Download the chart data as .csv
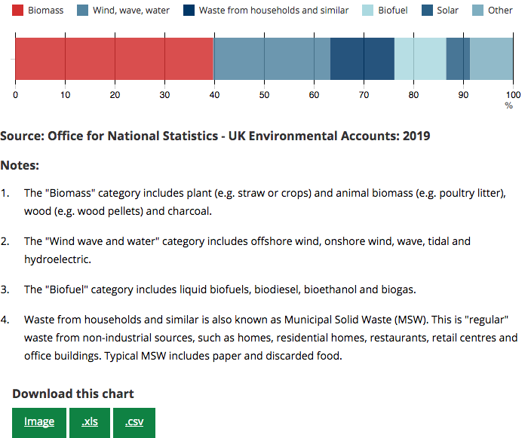This screenshot has height=438, width=528. point(134,422)
